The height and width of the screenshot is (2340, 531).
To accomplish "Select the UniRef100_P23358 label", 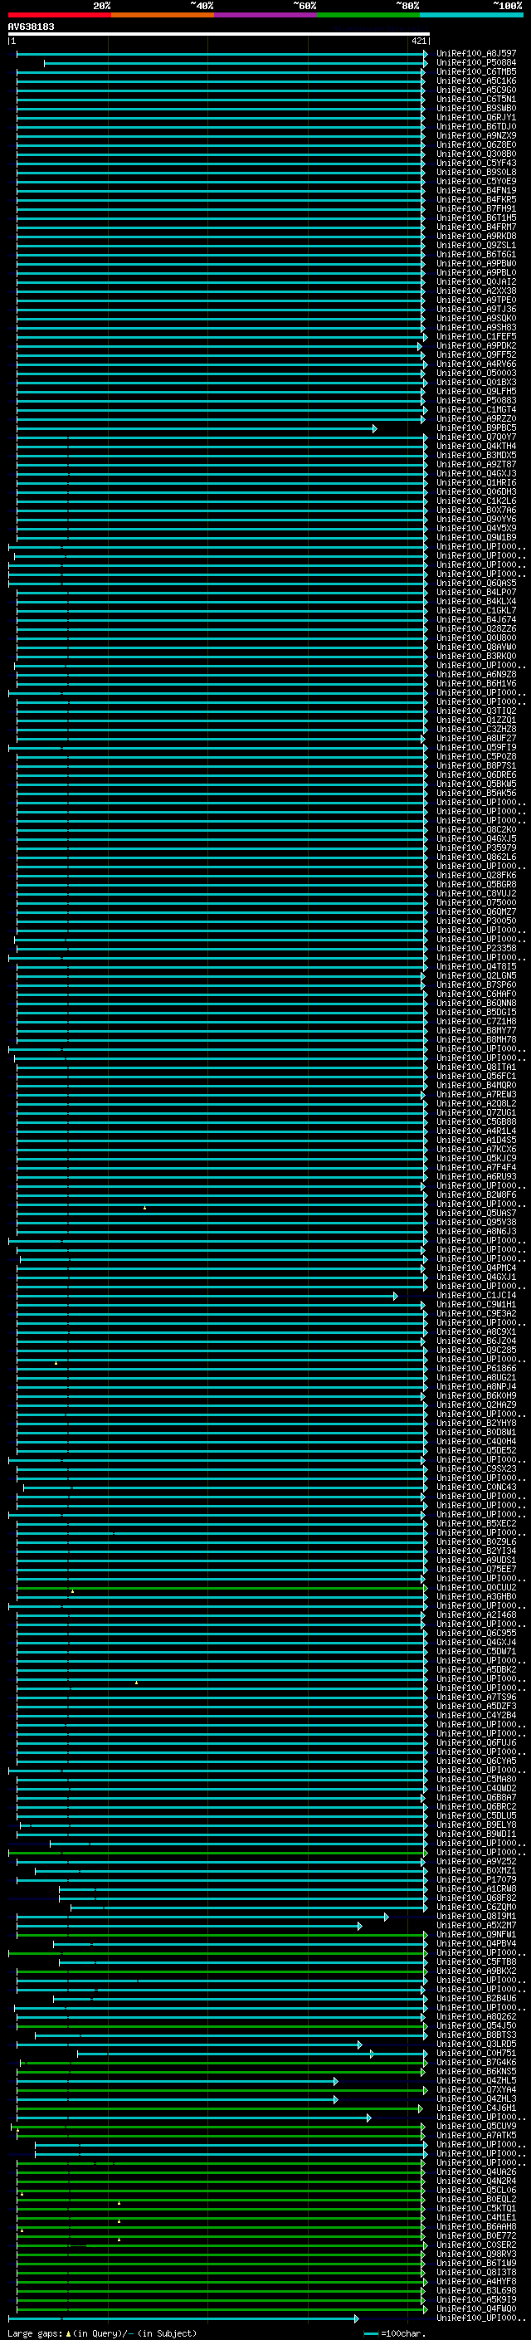I will [x=475, y=948].
